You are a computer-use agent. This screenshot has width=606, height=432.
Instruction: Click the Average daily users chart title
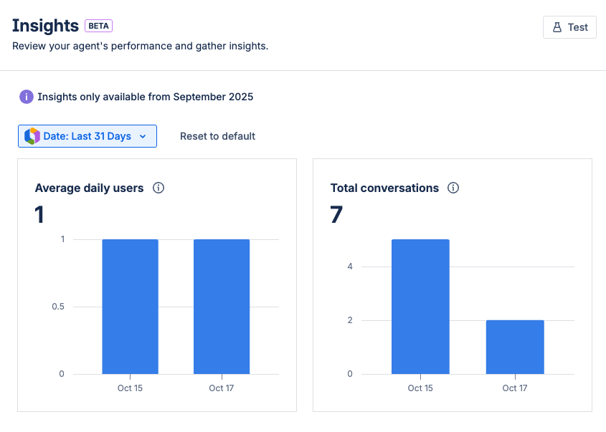coord(88,188)
